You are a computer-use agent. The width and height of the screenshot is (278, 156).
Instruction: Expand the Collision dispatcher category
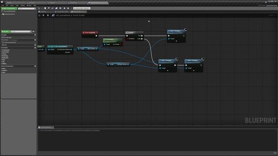[4, 70]
